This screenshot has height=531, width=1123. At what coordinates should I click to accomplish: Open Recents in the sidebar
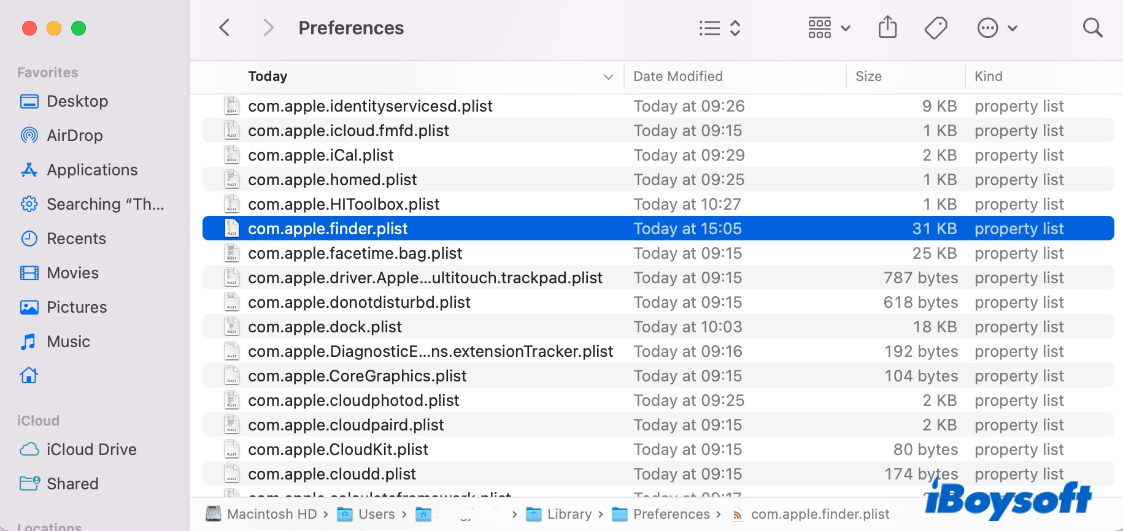point(63,239)
